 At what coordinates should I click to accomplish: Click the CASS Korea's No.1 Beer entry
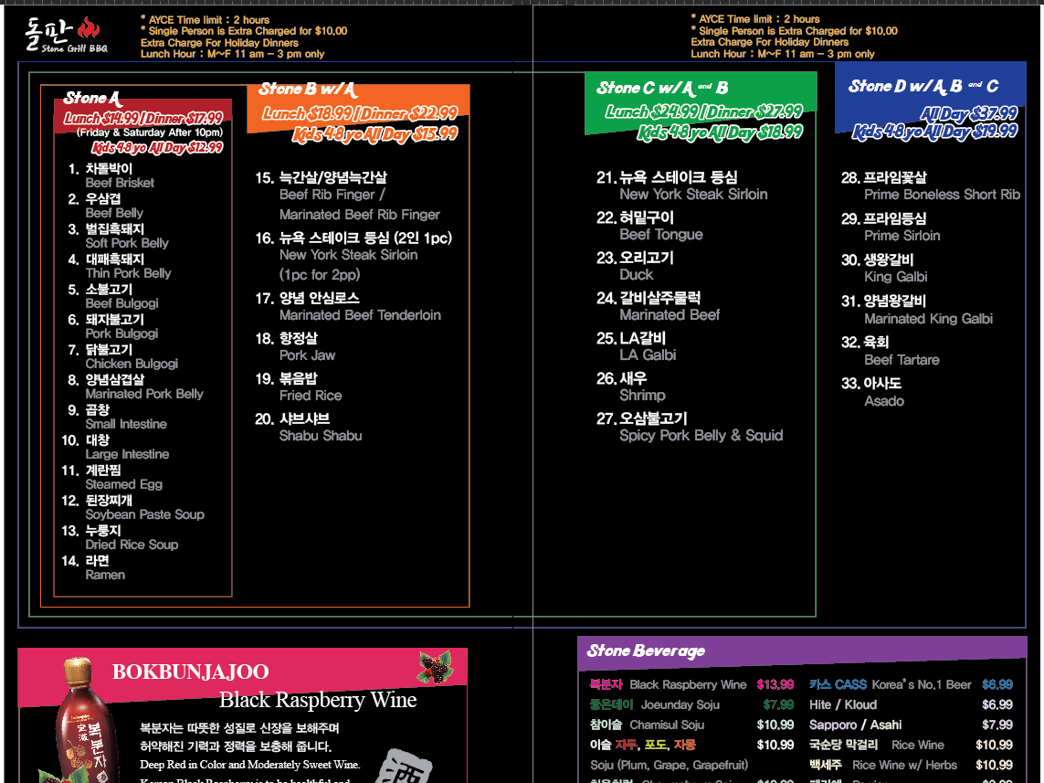904,684
